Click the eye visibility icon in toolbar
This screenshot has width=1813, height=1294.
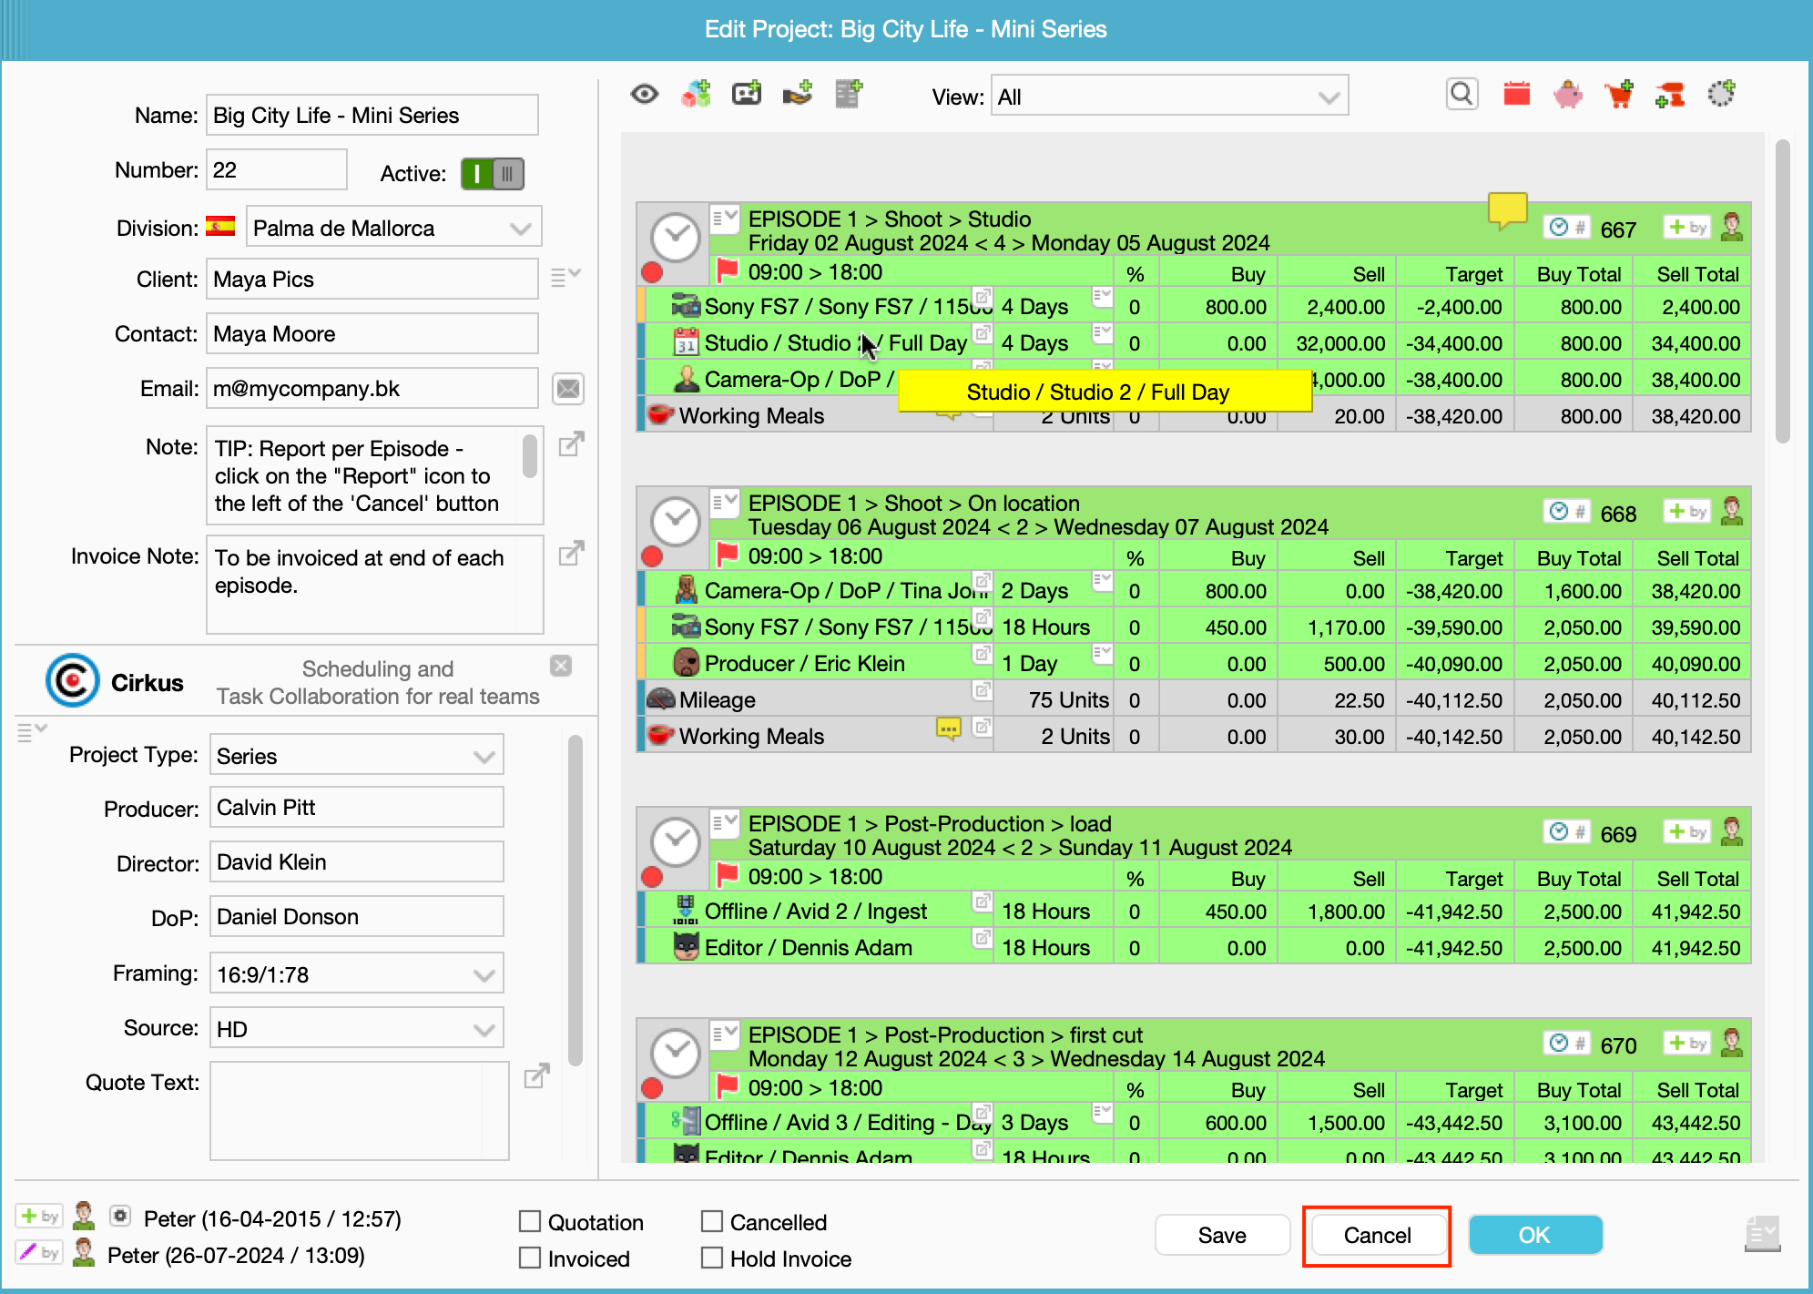click(x=645, y=94)
